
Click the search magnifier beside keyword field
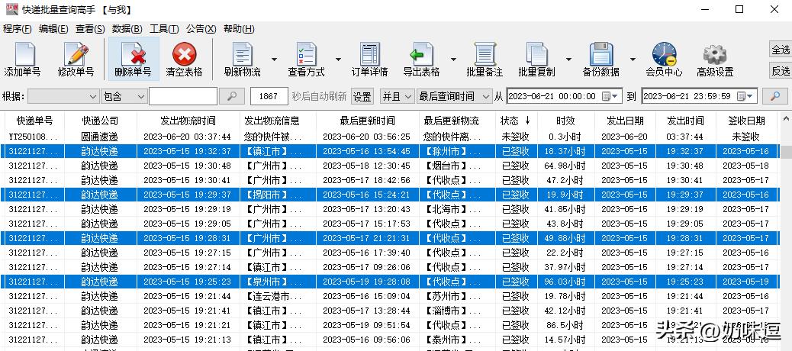click(232, 96)
